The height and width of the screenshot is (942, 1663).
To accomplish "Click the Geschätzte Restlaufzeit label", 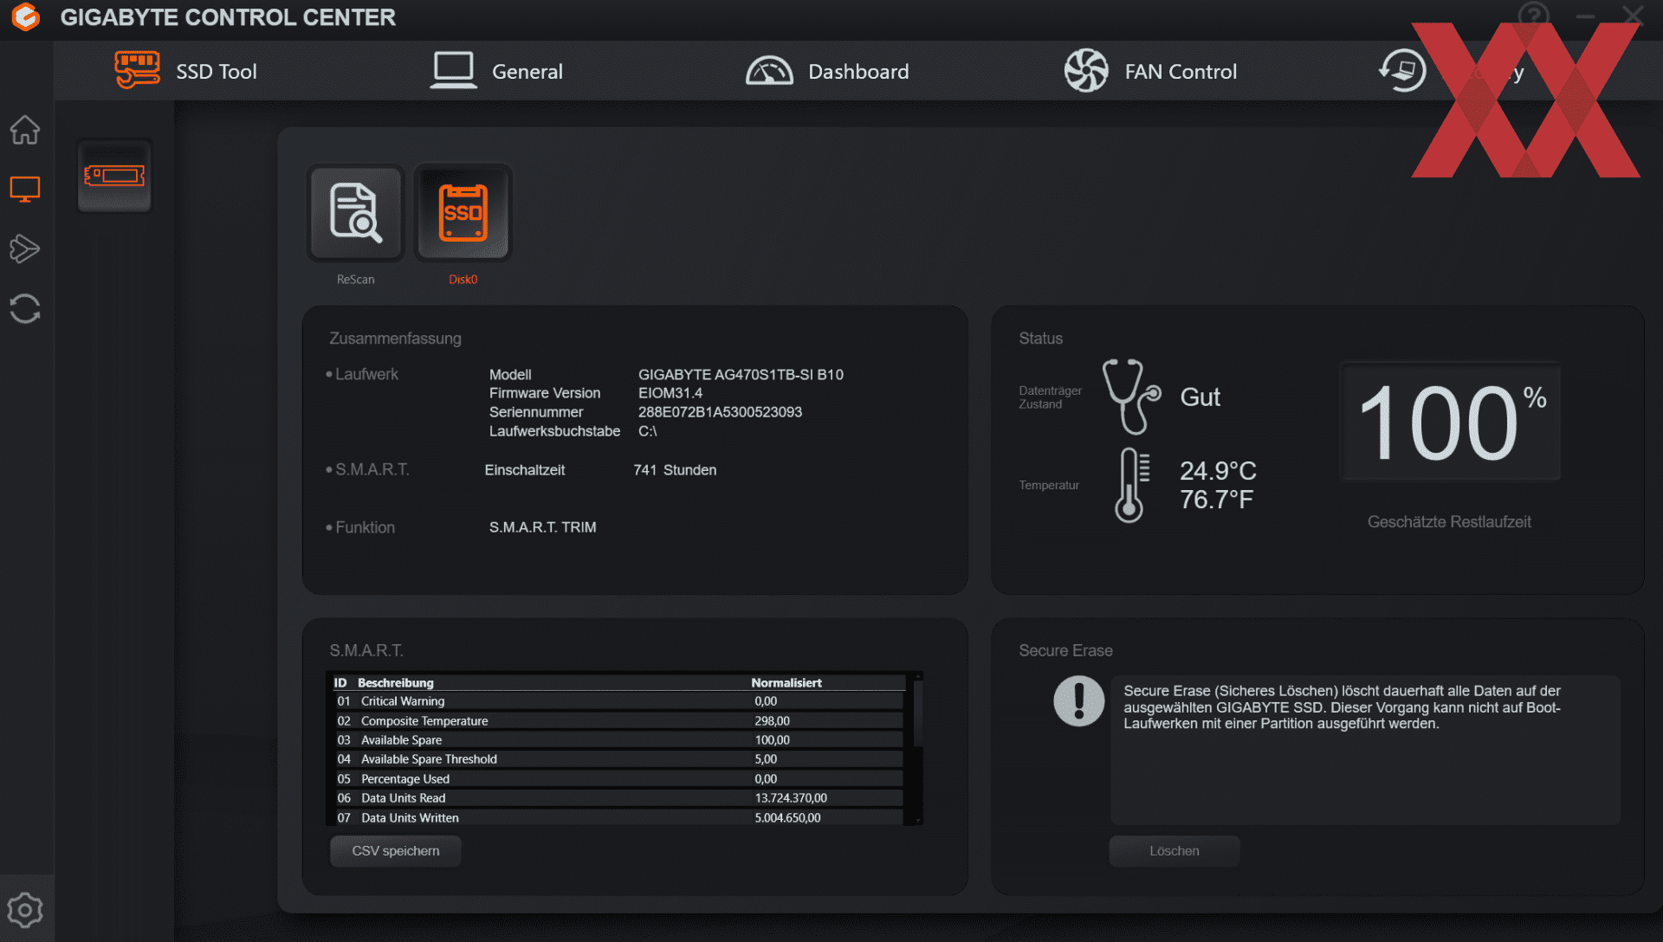I will pos(1449,522).
